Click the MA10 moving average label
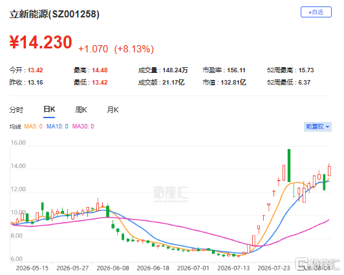 click(x=58, y=127)
